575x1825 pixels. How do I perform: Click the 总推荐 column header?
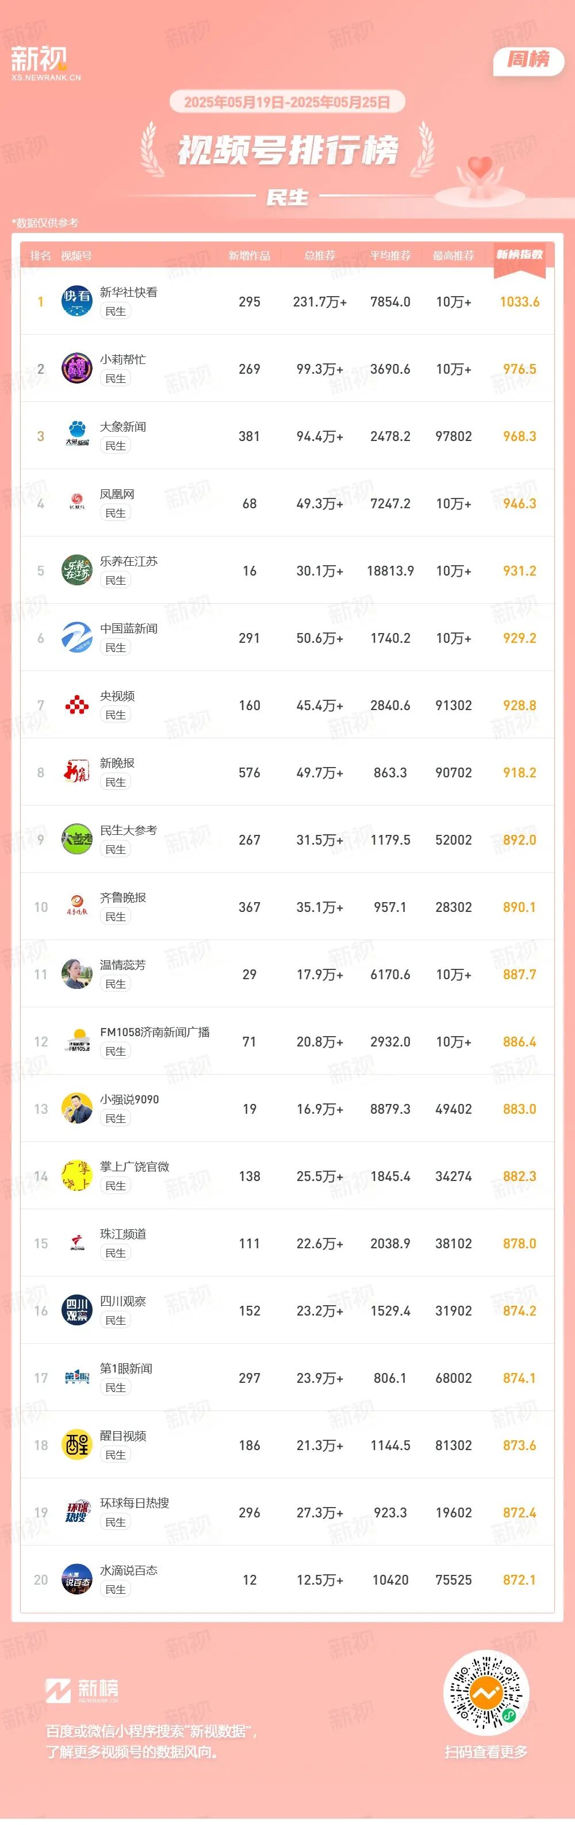[319, 256]
